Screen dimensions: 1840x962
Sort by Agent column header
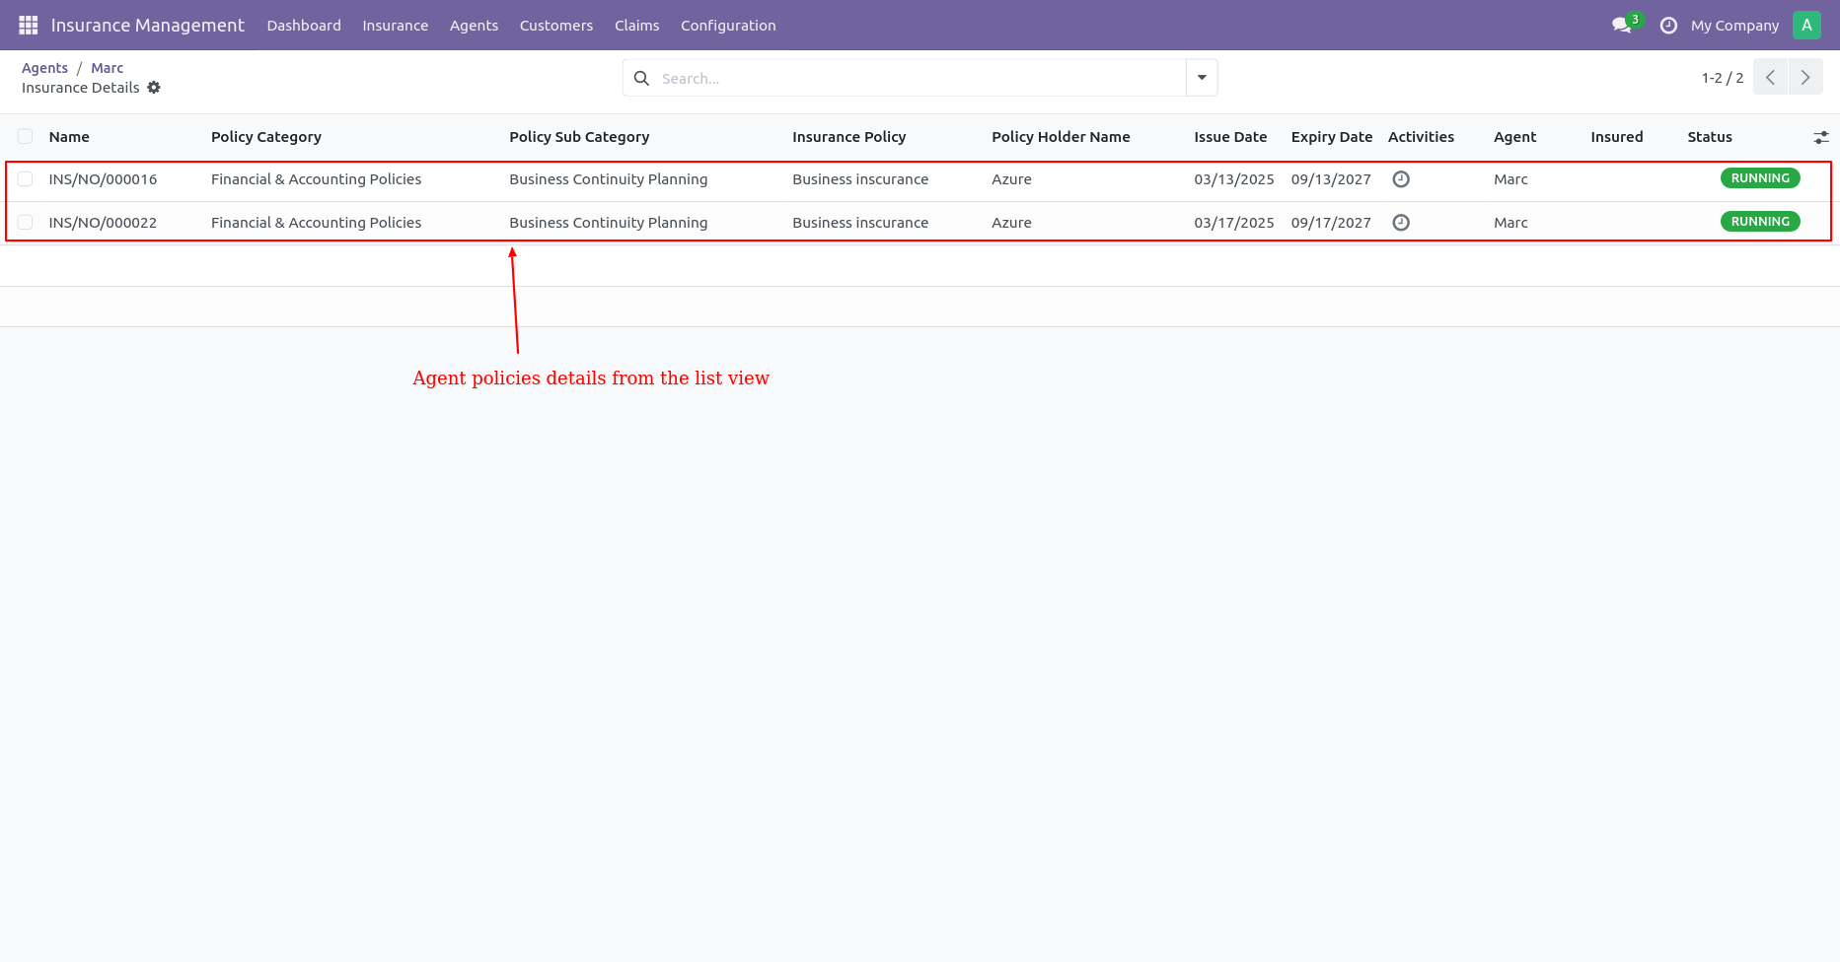tap(1514, 137)
